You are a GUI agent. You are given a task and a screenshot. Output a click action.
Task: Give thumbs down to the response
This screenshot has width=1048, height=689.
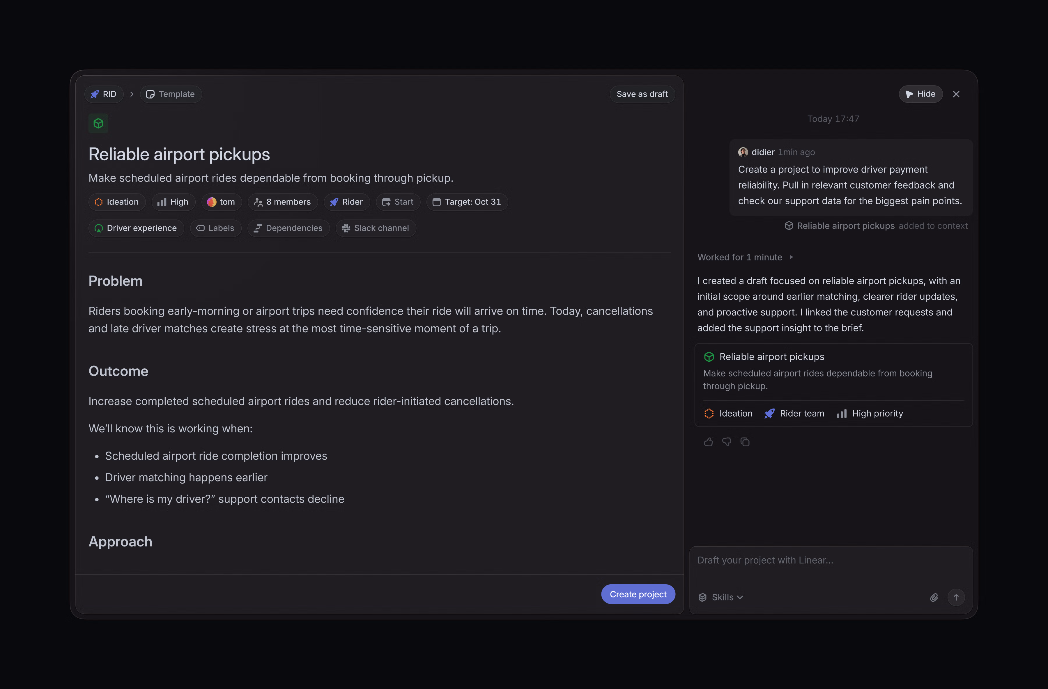727,442
